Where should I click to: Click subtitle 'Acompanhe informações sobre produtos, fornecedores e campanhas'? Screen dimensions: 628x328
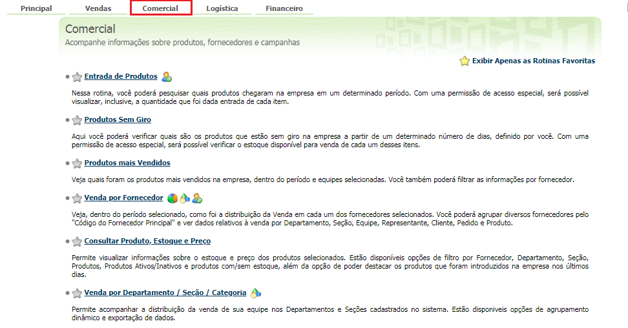click(x=182, y=43)
